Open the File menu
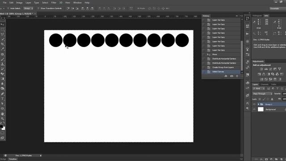 click(x=4, y=3)
